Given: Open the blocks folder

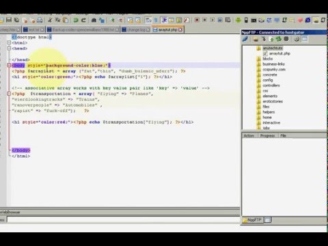Looking at the screenshot, I should tap(268, 59).
